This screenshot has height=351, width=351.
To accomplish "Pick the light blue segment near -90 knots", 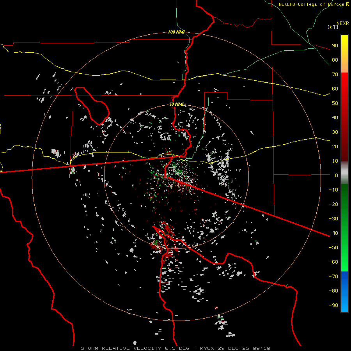I will pyautogui.click(x=344, y=305).
